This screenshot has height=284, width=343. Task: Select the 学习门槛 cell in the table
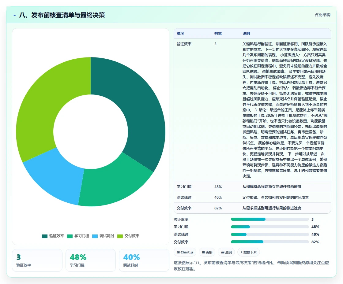click(x=184, y=187)
